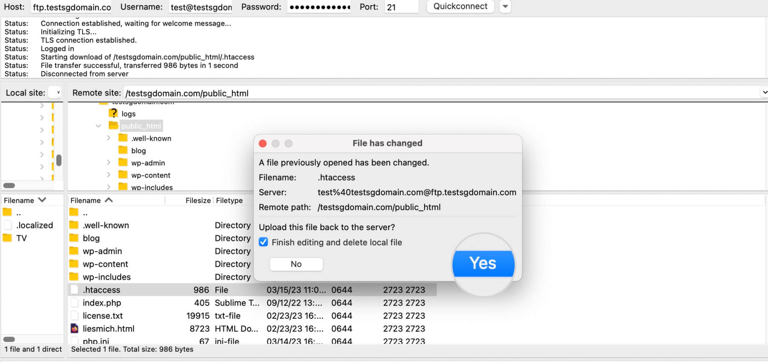Click the wp-content folder icon in file list
Screen dimensions: 768x362
[x=74, y=264]
